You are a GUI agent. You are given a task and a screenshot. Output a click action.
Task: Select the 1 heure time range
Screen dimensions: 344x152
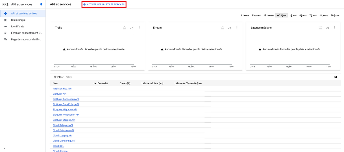click(x=245, y=16)
